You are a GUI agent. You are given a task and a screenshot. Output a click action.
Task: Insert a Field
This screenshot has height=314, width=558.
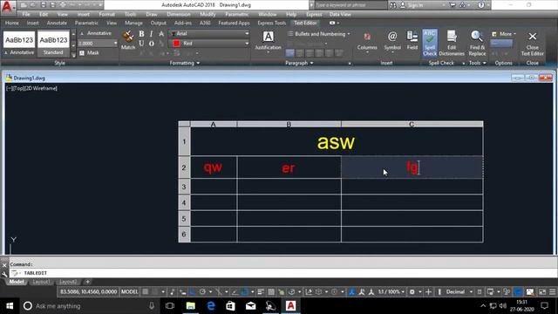pyautogui.click(x=412, y=40)
